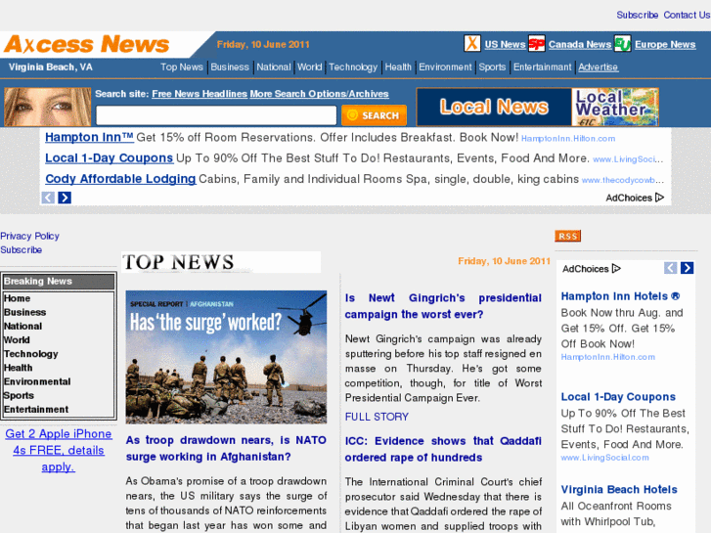
Task: Click the Apple iPhone 4s FREE link
Action: pyautogui.click(x=59, y=451)
